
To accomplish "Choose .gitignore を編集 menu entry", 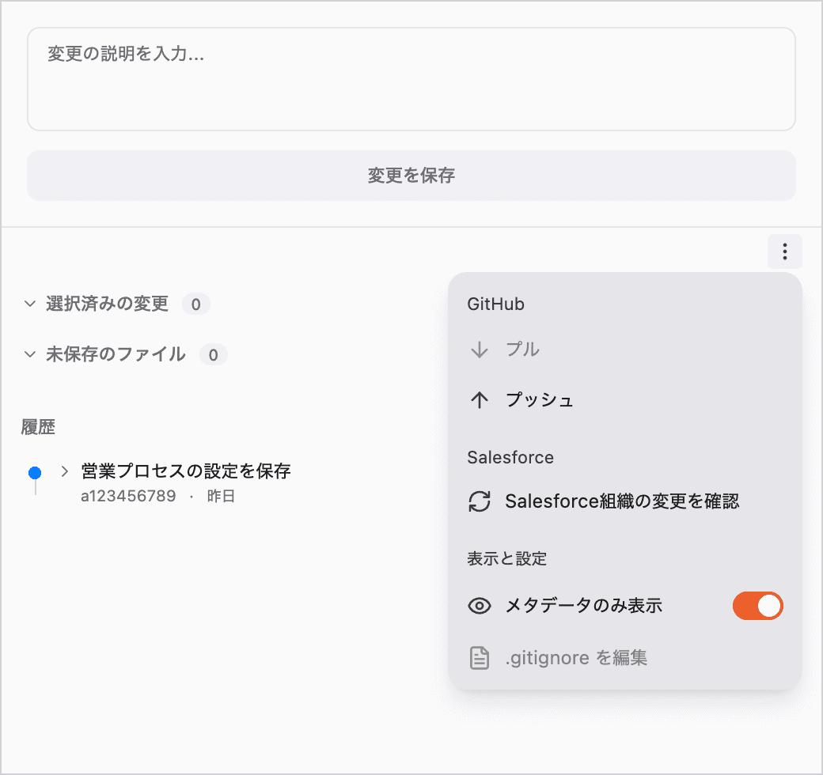I will tap(624, 658).
